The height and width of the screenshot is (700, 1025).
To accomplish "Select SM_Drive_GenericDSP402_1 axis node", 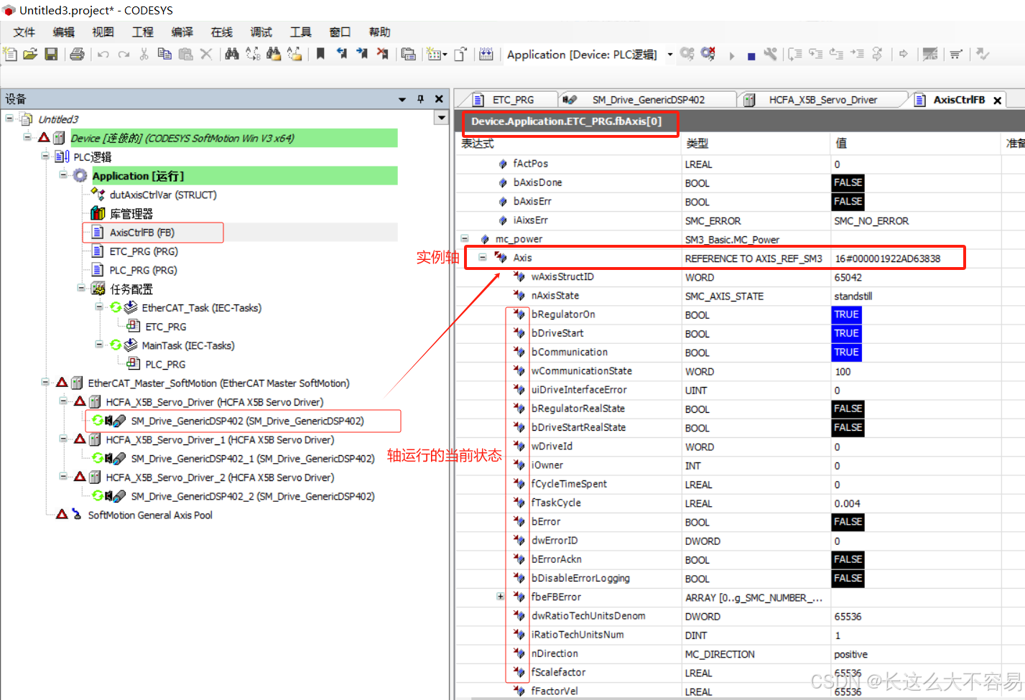I will 253,459.
